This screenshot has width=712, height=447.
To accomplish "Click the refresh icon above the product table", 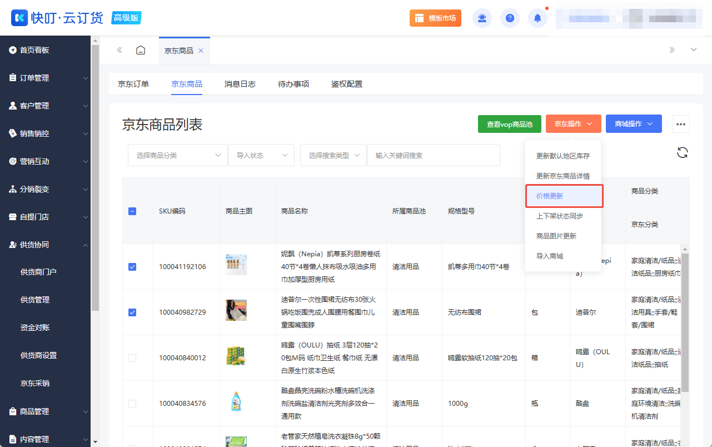I will pos(683,153).
